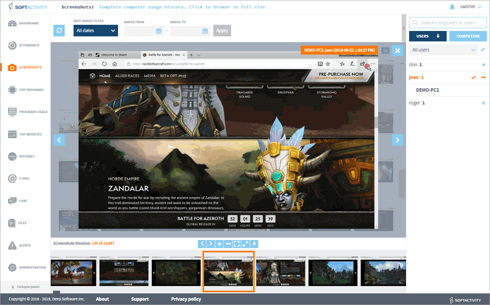Screen dimensions: 490x305
Task: Toggle the orange checkmark beside joan
Action: pyautogui.click(x=473, y=77)
